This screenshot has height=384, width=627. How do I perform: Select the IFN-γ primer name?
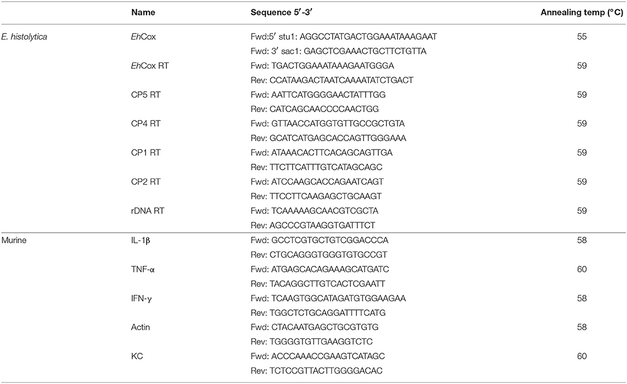(x=141, y=298)
